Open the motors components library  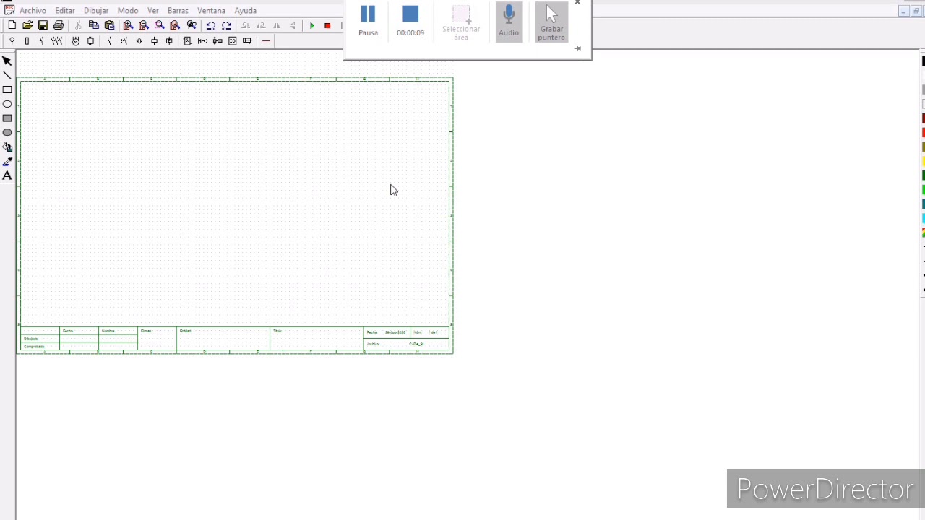(76, 41)
